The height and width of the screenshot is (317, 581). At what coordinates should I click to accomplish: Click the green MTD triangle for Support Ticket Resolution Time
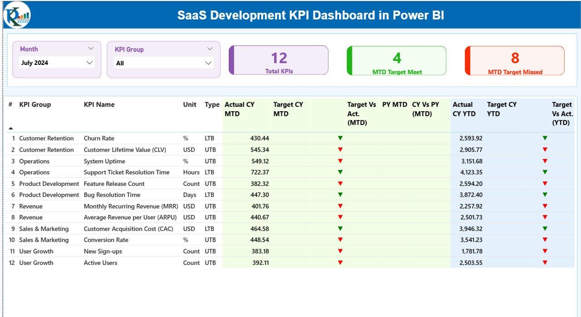(x=340, y=172)
